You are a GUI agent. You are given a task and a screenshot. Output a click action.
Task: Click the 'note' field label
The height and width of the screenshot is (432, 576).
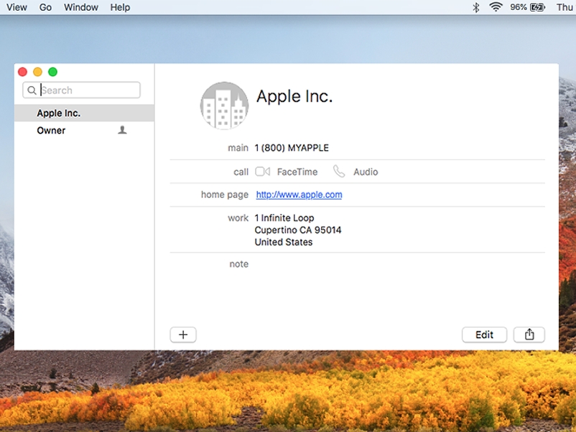[238, 264]
